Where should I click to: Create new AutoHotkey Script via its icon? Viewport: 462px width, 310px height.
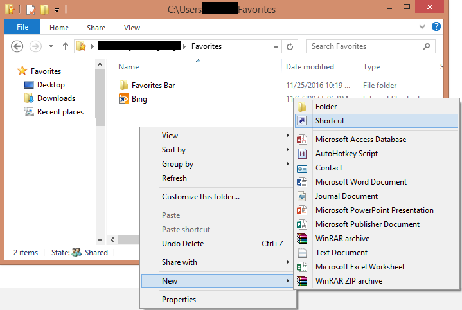[x=302, y=154]
